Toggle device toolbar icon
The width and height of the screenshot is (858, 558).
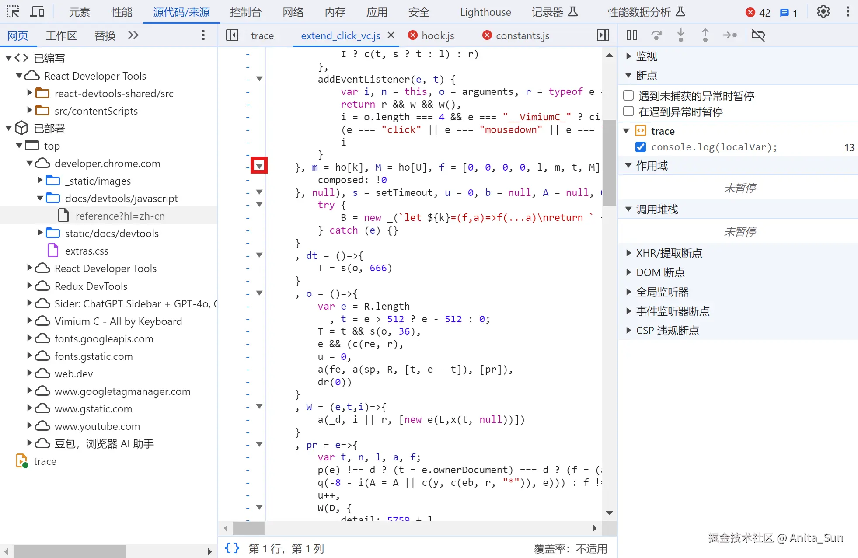pyautogui.click(x=37, y=12)
